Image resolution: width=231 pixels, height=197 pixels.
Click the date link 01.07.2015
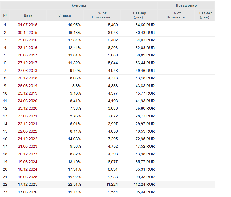click(x=28, y=25)
